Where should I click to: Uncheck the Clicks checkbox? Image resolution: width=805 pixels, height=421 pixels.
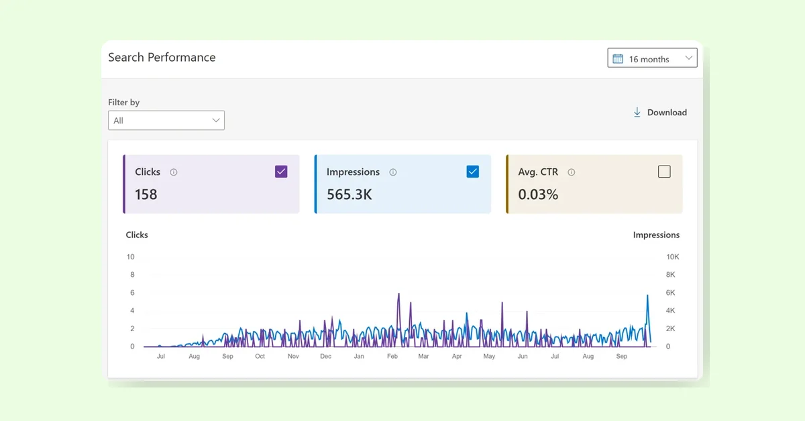[281, 172]
